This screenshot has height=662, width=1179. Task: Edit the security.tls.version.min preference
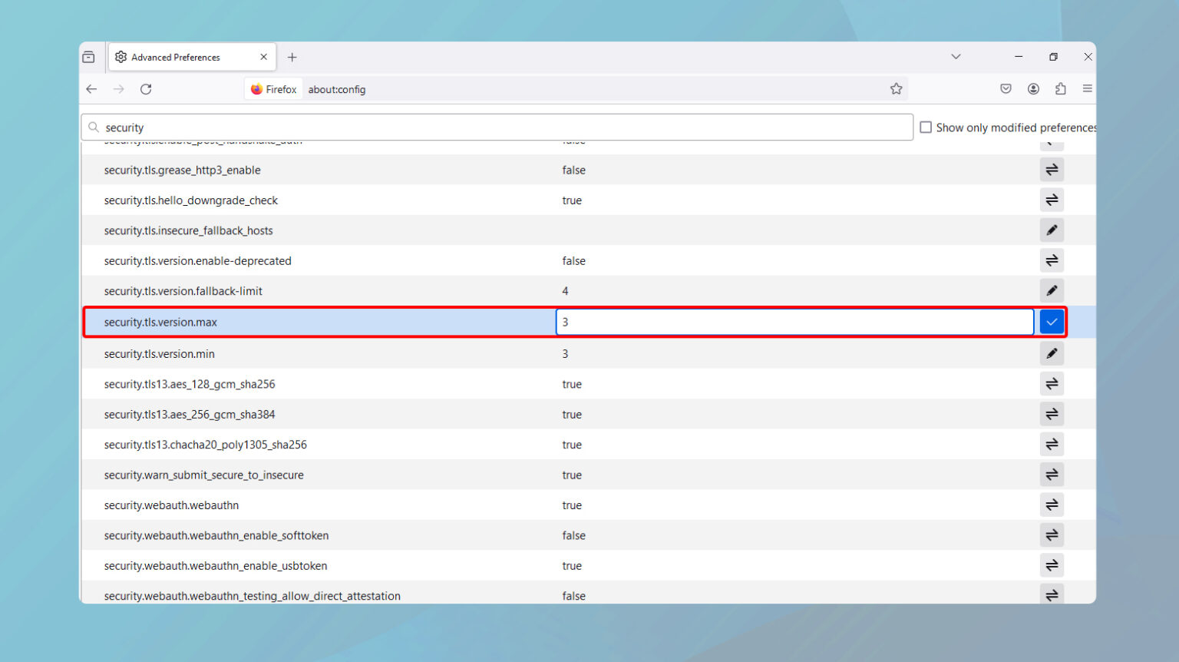pos(1052,354)
